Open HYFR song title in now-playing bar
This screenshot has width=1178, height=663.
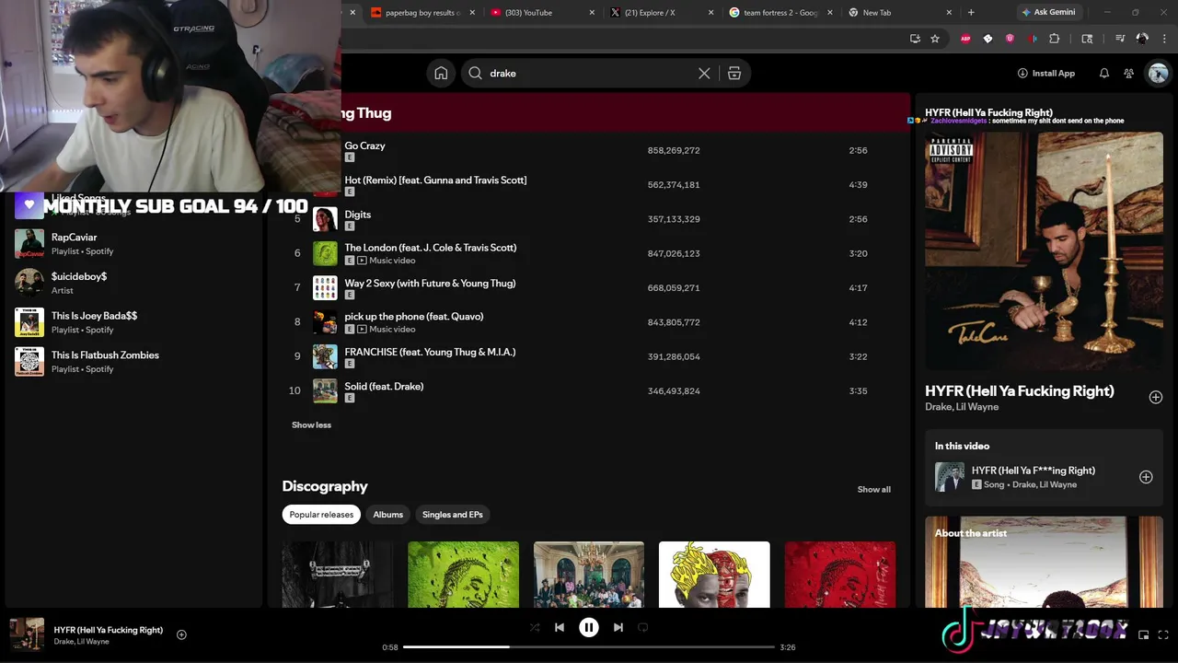click(x=109, y=630)
